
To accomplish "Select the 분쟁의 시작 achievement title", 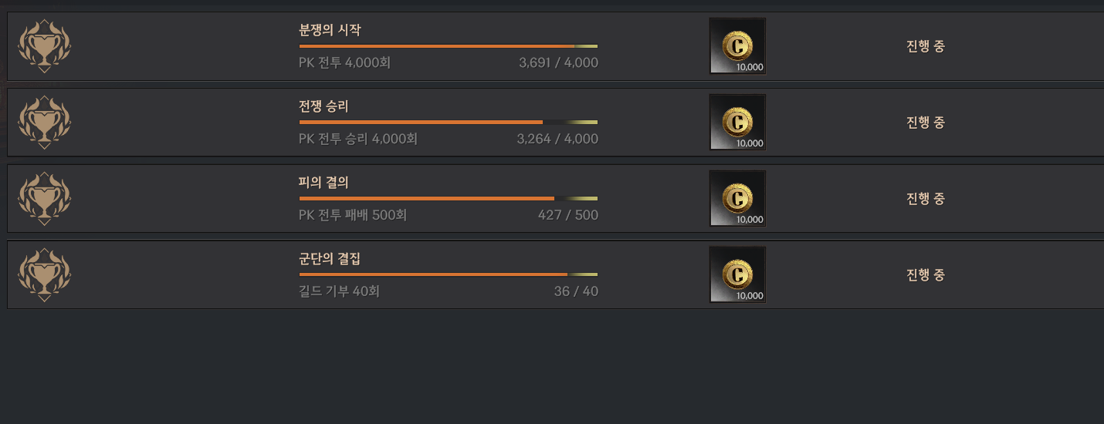I will [330, 31].
